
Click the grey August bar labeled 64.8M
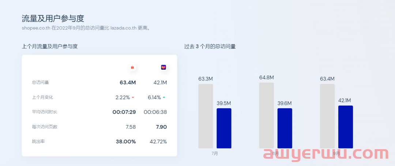(x=267, y=116)
